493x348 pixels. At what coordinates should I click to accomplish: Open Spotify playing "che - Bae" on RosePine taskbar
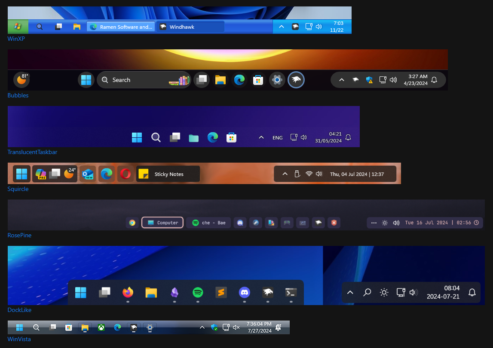click(209, 223)
